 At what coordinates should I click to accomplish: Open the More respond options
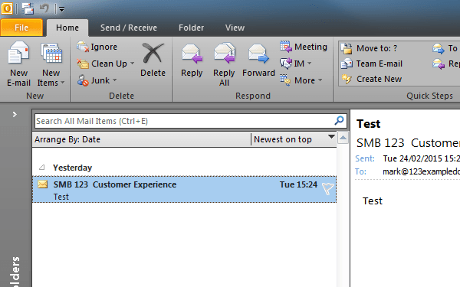point(301,80)
